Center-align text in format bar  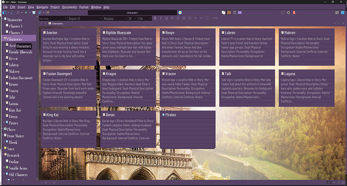(178, 18)
